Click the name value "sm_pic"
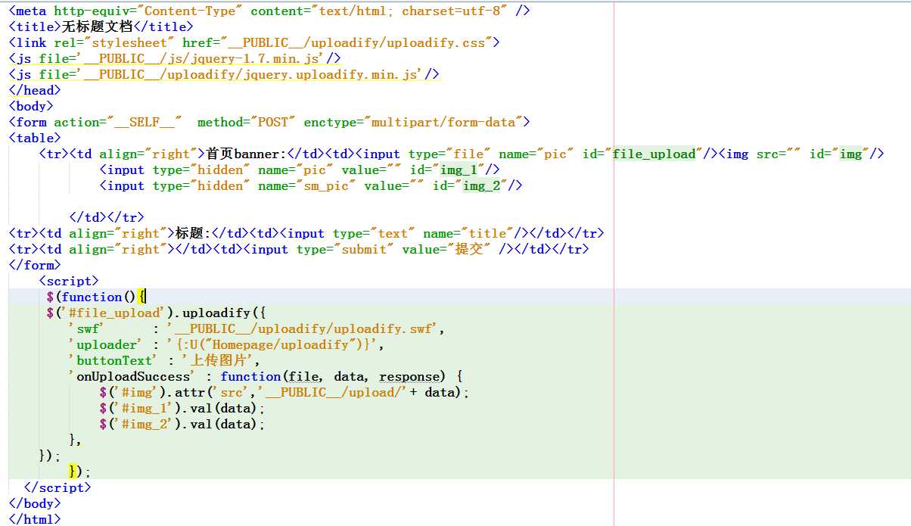Screen dimensions: 911x526 pyautogui.click(x=326, y=185)
